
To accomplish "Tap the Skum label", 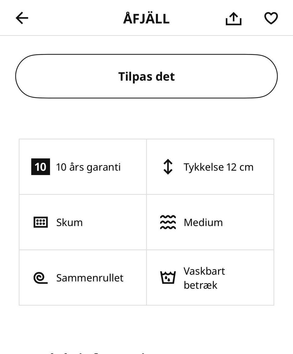I will (x=69, y=223).
